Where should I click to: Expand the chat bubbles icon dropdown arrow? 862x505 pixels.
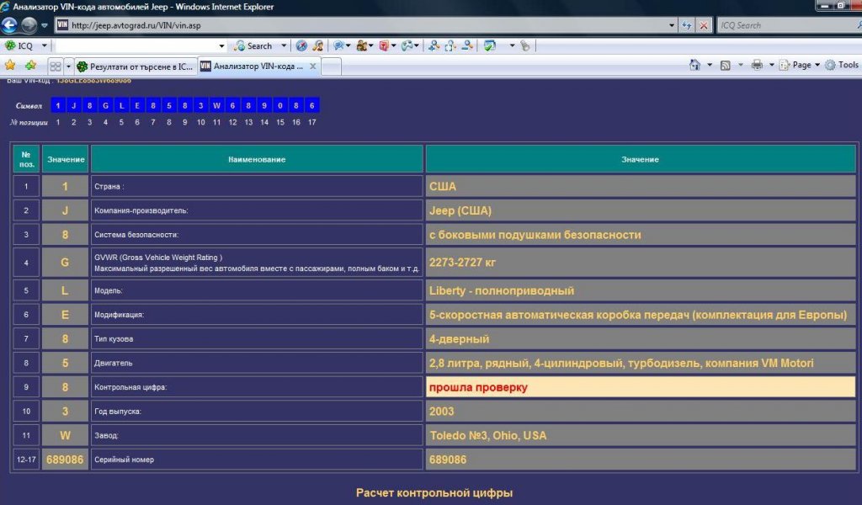(x=348, y=45)
